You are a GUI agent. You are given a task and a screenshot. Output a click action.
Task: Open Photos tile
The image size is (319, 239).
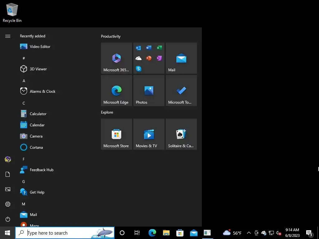149,91
